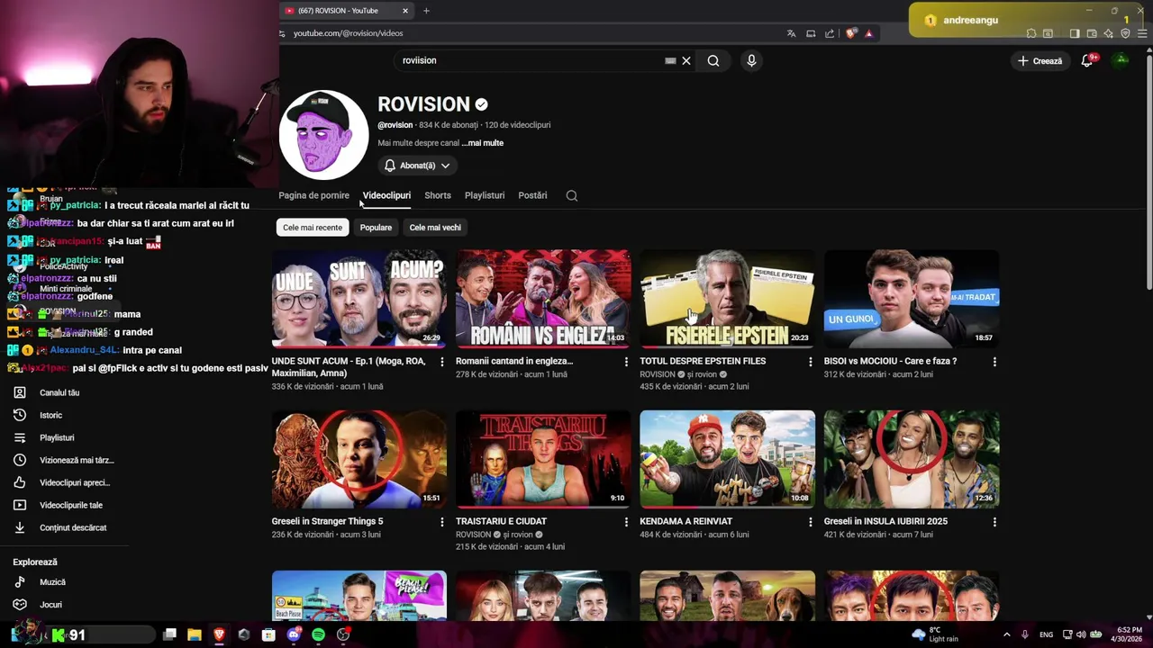Open options menu for UNDE SUNT ACUM video
1153x648 pixels.
[441, 361]
